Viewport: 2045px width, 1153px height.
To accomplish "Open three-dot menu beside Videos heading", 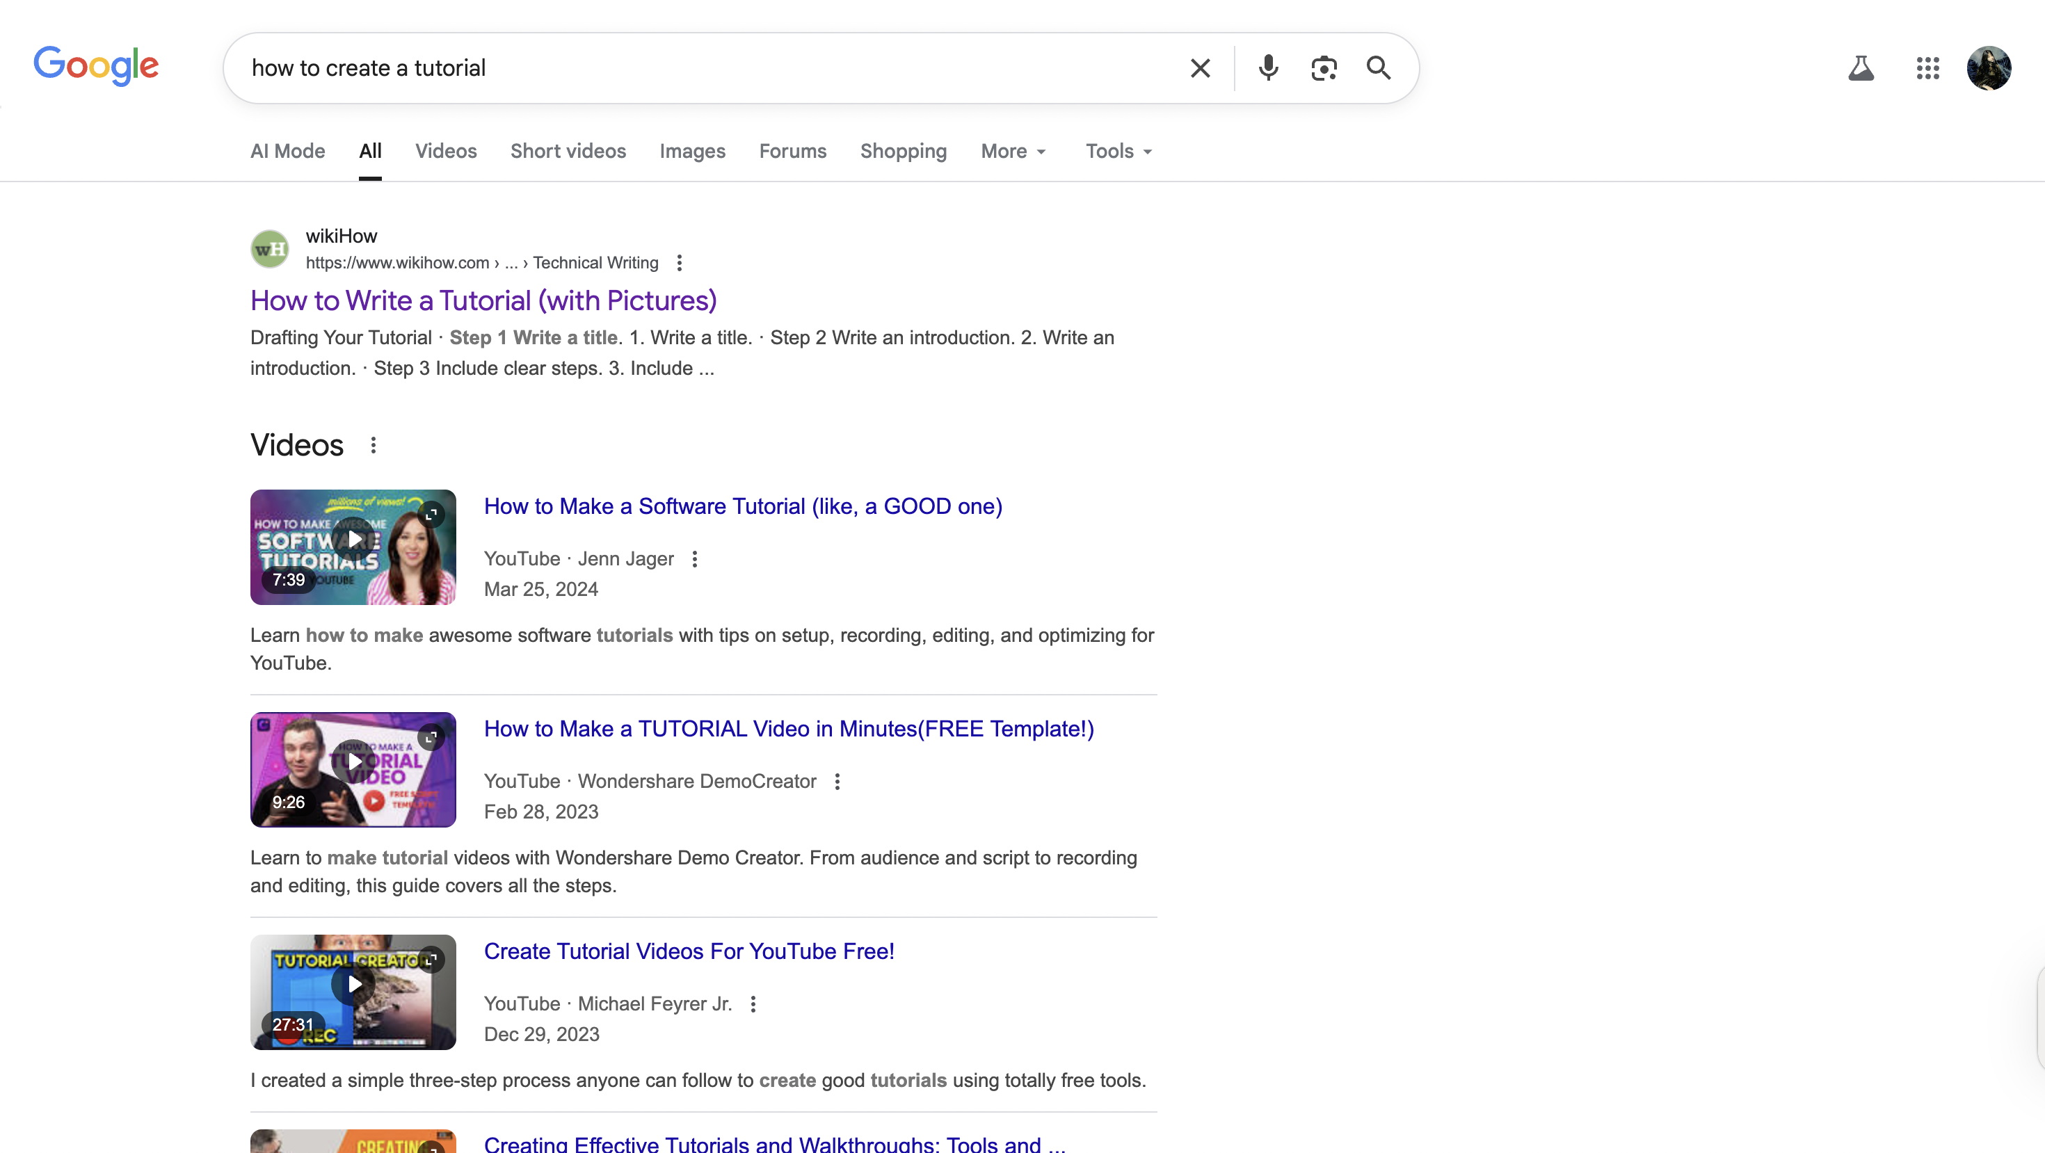I will [373, 445].
